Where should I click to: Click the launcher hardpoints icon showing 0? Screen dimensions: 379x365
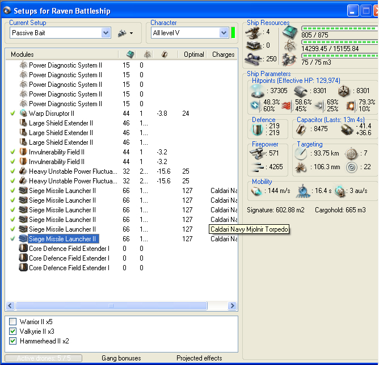(253, 45)
